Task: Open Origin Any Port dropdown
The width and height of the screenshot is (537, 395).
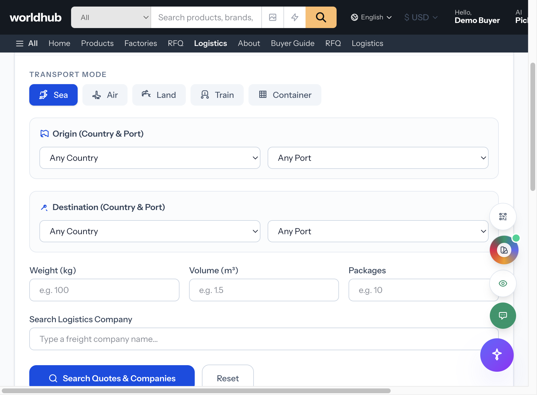Action: click(x=378, y=158)
